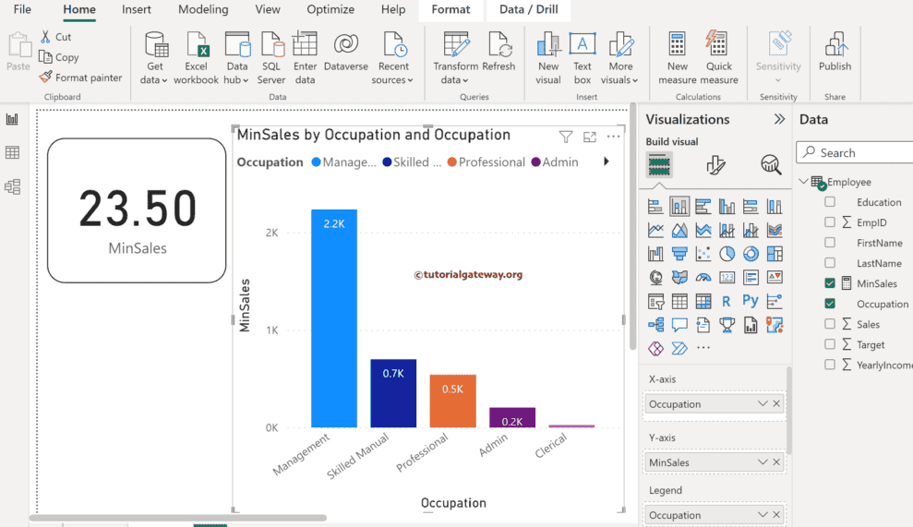Pick the Waterfall chart visual icon
913x527 pixels.
tap(655, 254)
